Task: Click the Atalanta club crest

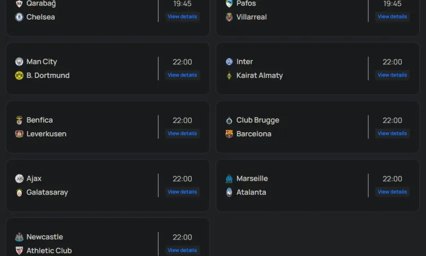Action: [229, 192]
